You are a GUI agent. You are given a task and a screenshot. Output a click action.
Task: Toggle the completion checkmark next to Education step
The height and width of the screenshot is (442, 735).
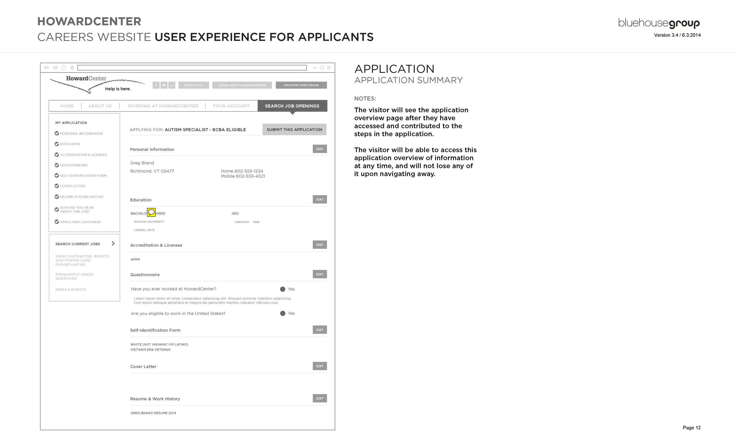[57, 144]
